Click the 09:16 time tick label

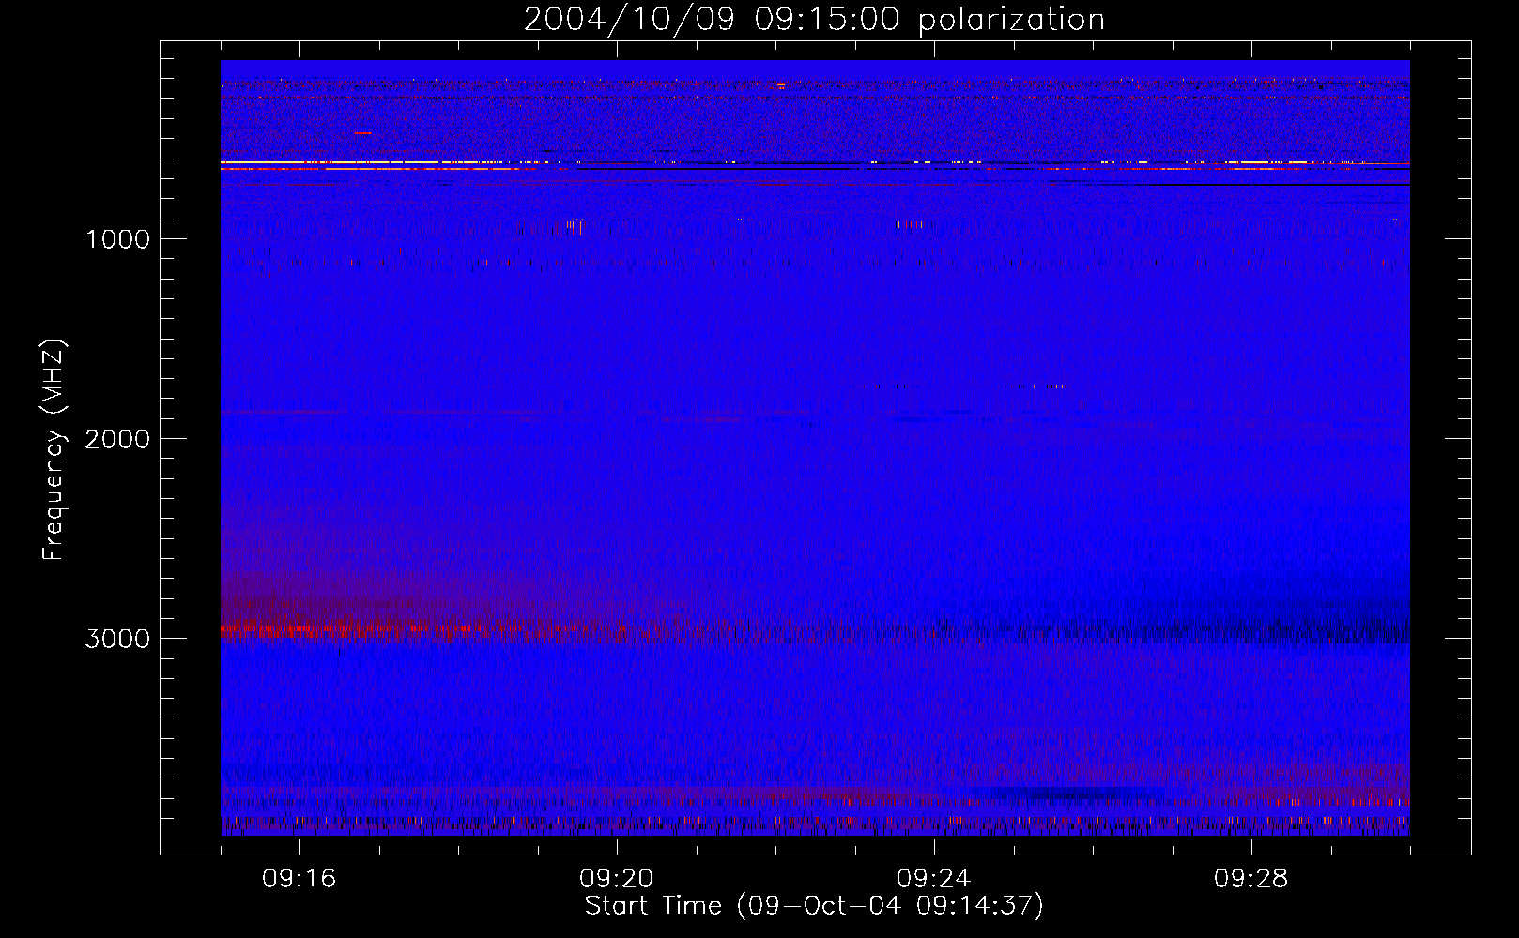tap(299, 879)
